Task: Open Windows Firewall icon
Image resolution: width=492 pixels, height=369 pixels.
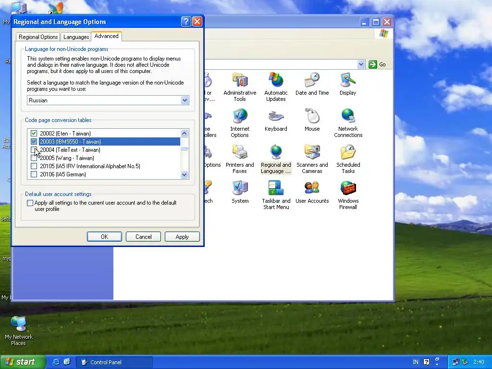Action: [348, 195]
